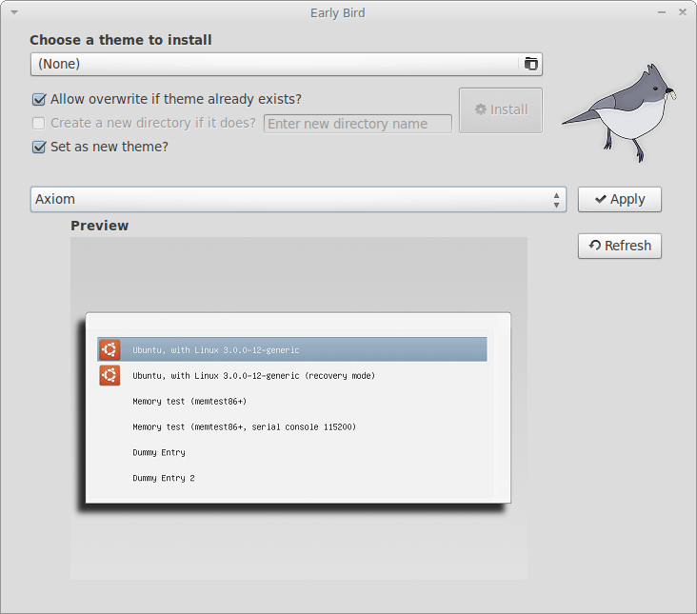Open the Axiom theme dropdown

298,200
